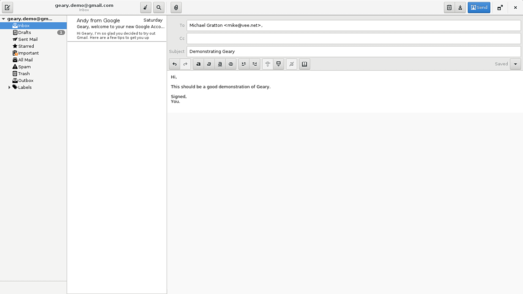This screenshot has height=294, width=523.
Task: Open the dropdown arrow next to Saved
Action: click(515, 64)
